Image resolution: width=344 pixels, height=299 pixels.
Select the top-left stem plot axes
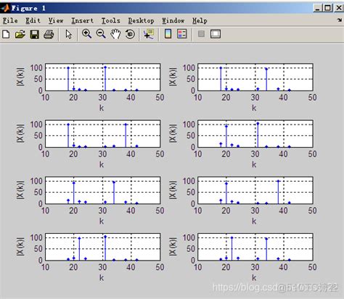102,77
